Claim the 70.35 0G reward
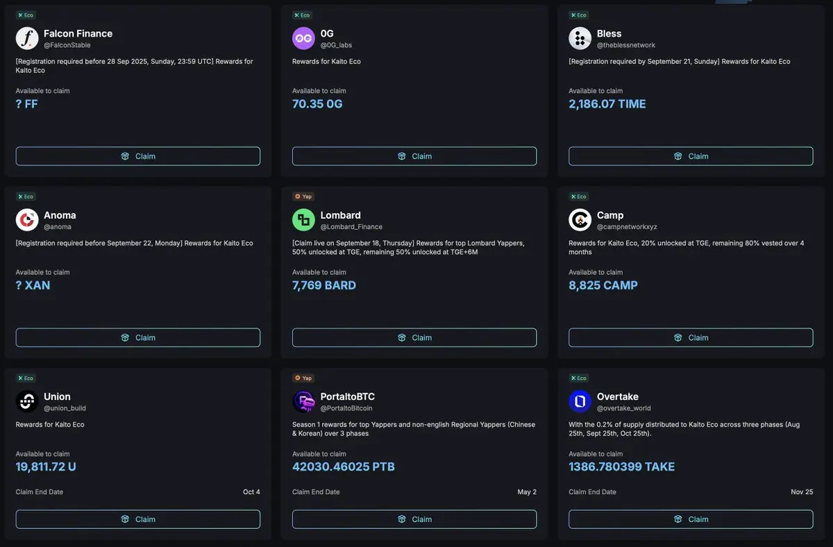The image size is (833, 547). (414, 156)
